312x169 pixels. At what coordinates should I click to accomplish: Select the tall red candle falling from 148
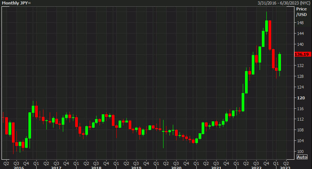(270, 35)
